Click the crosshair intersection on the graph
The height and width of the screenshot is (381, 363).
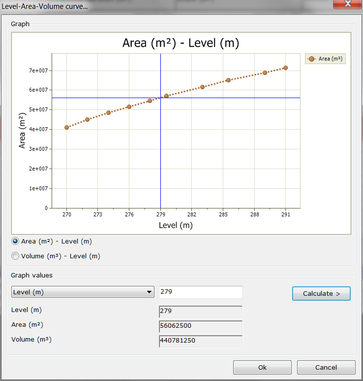click(160, 98)
